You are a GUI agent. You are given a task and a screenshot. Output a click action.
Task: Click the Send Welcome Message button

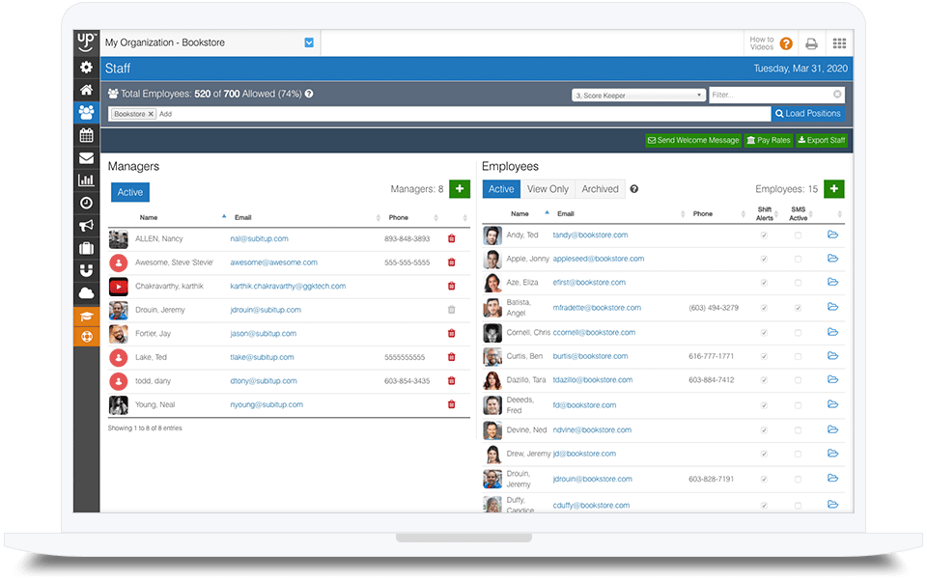pyautogui.click(x=694, y=140)
